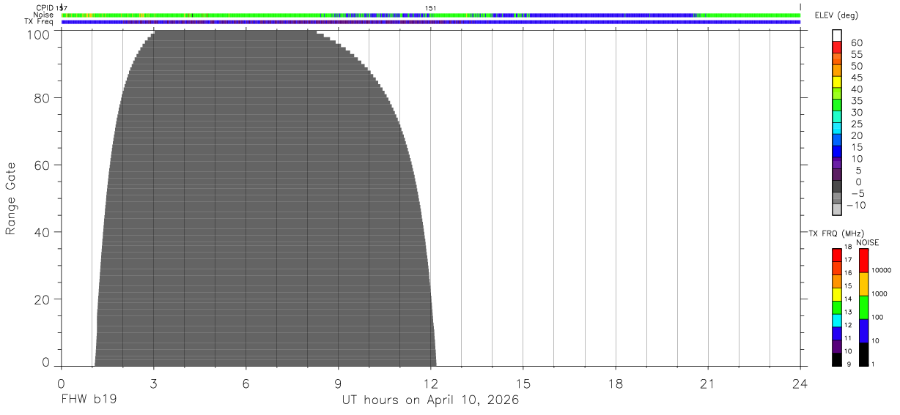Click Range Gate axis tick label '100'
The width and height of the screenshot is (900, 415).
coord(40,34)
